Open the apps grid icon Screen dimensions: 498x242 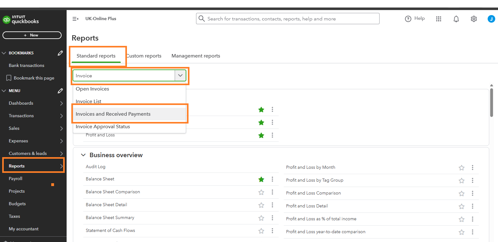click(x=439, y=19)
